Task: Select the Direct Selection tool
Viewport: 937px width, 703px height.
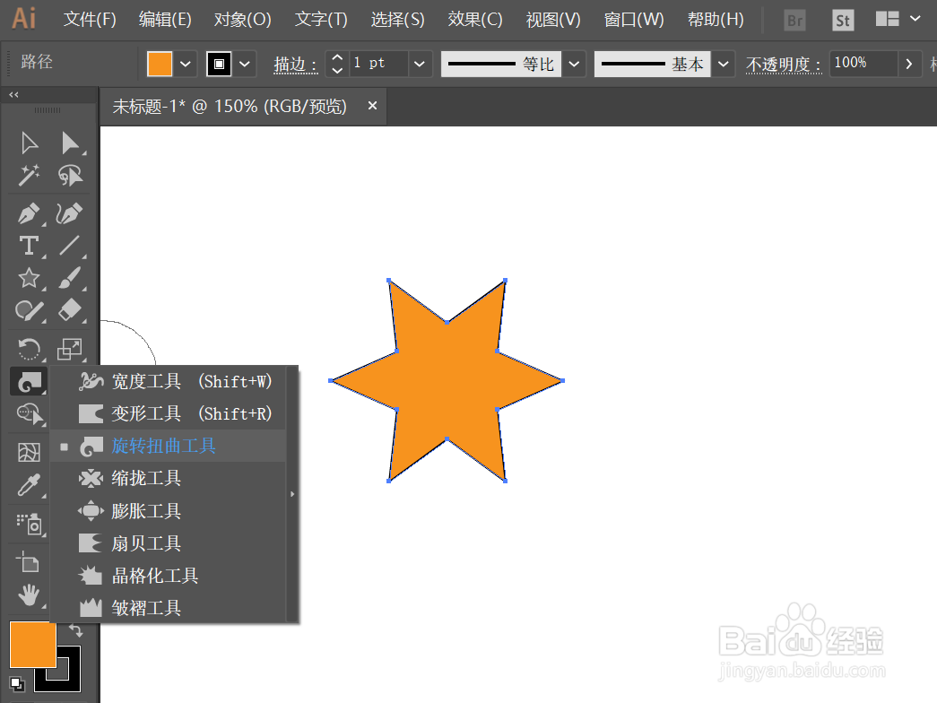Action: (x=71, y=142)
